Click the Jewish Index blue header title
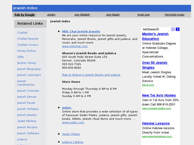194x145 pixels. click(25, 8)
